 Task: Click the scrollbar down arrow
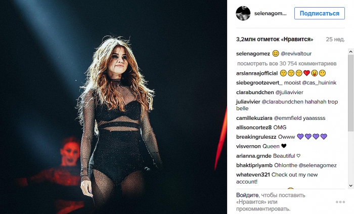[350, 186]
